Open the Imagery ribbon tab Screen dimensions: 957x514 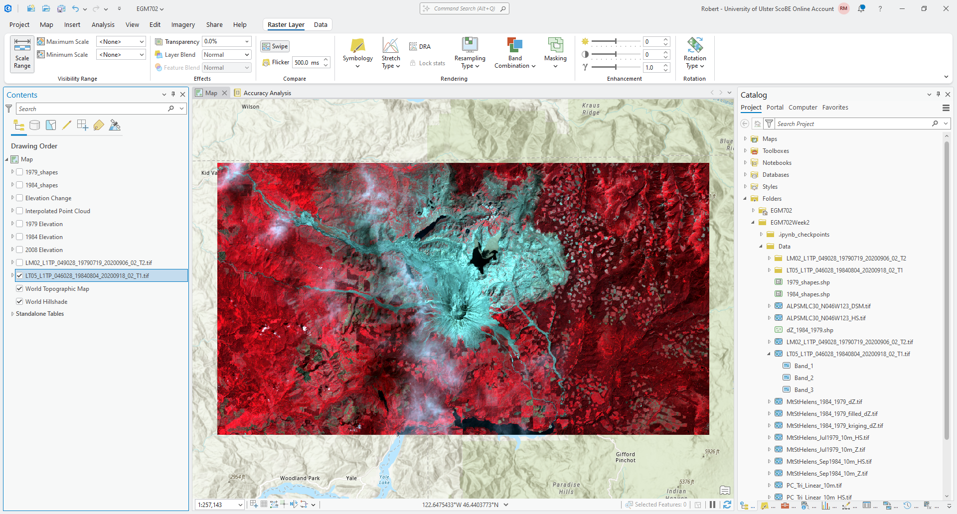point(183,25)
